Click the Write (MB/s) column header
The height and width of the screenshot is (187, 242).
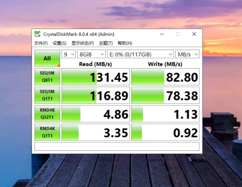pos(165,64)
